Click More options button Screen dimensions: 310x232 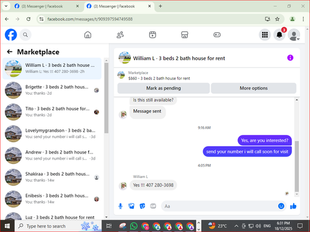coord(254,88)
